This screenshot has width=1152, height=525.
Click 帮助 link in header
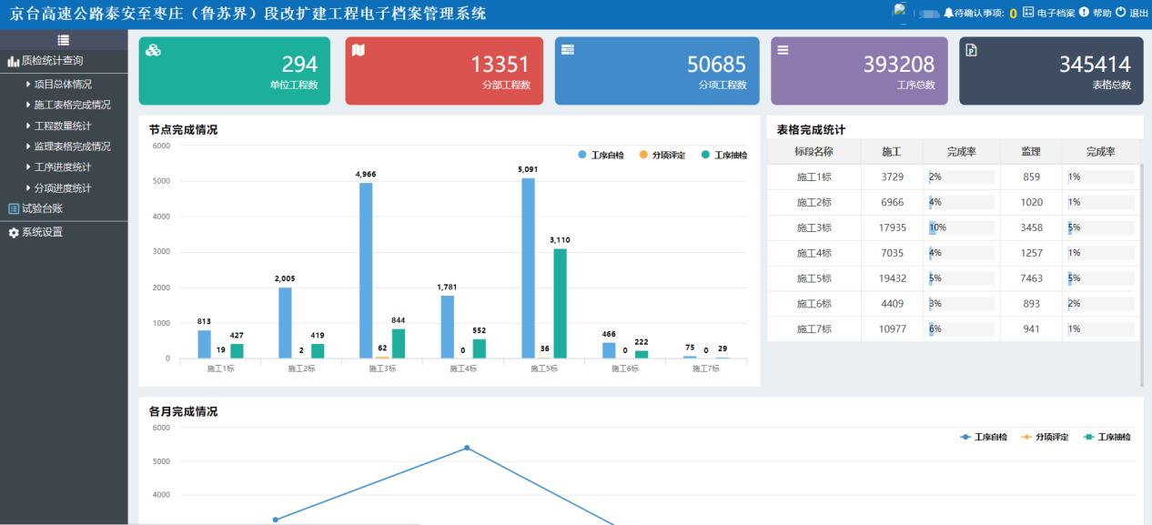tap(1102, 14)
